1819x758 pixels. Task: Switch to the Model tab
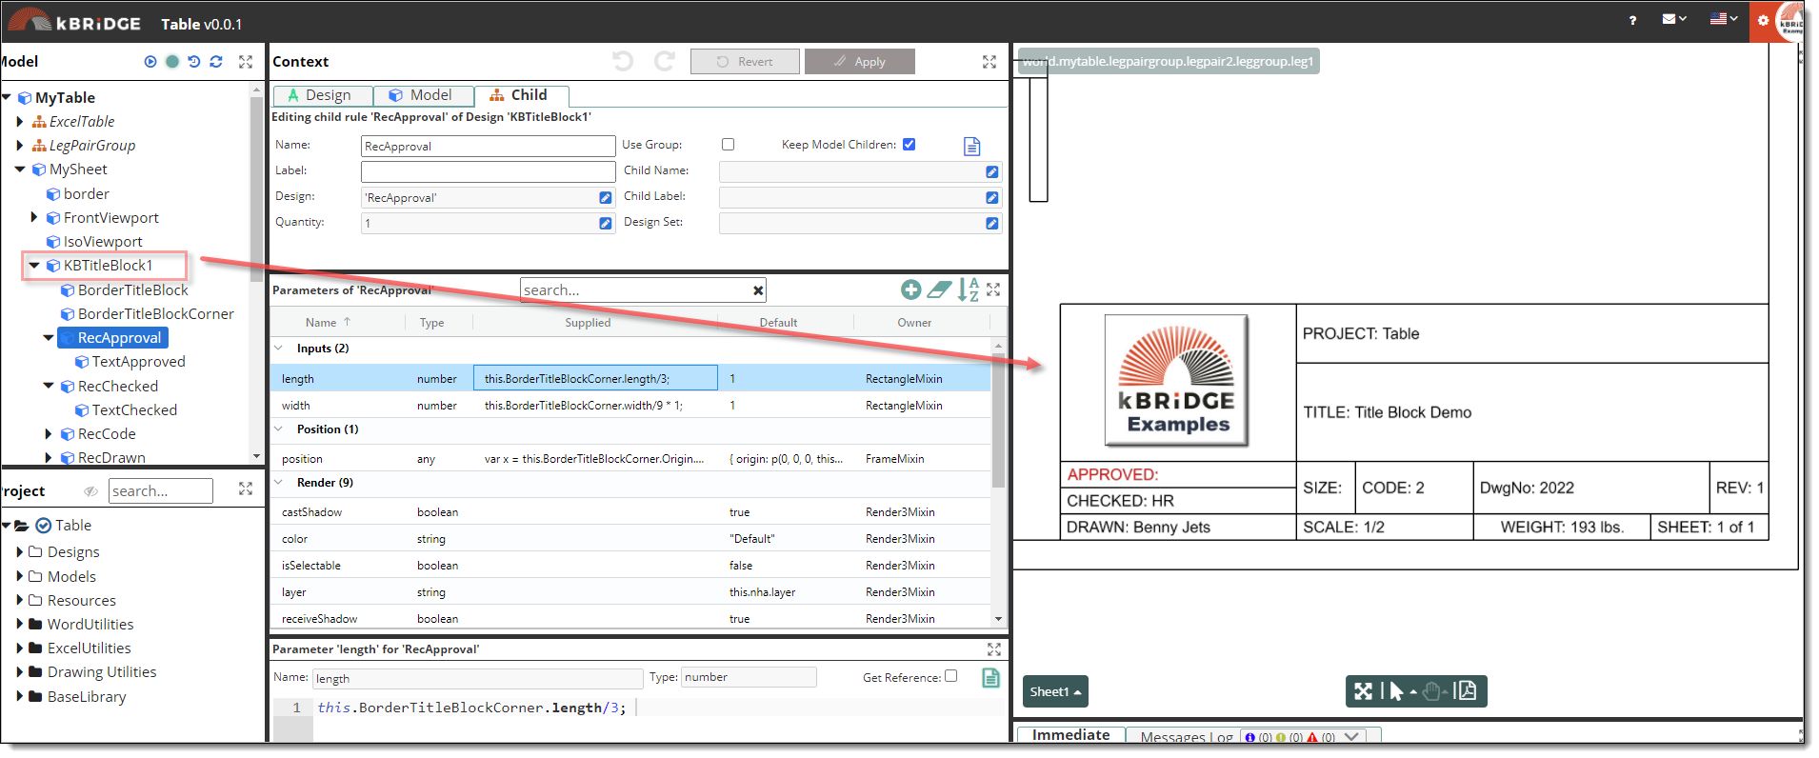423,95
